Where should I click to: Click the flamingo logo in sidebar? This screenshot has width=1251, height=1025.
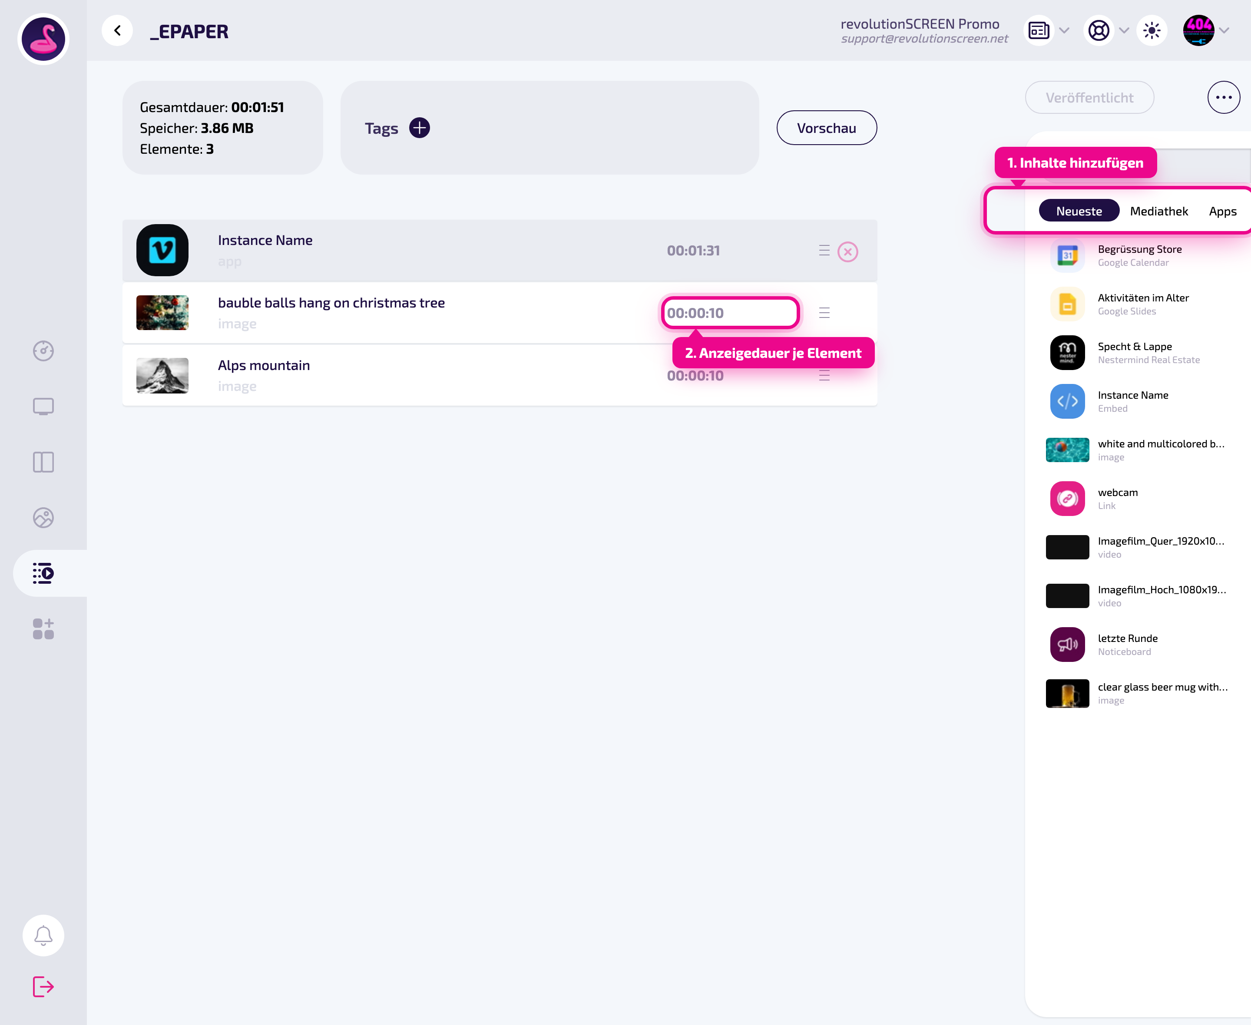43,39
